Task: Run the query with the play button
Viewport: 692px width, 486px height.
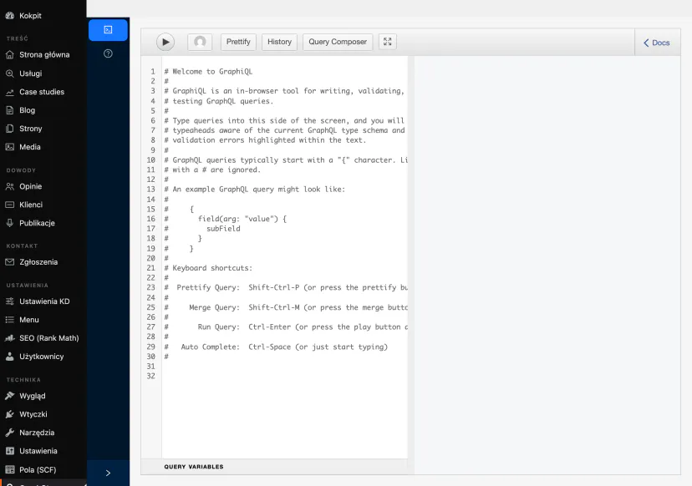Action: [165, 42]
